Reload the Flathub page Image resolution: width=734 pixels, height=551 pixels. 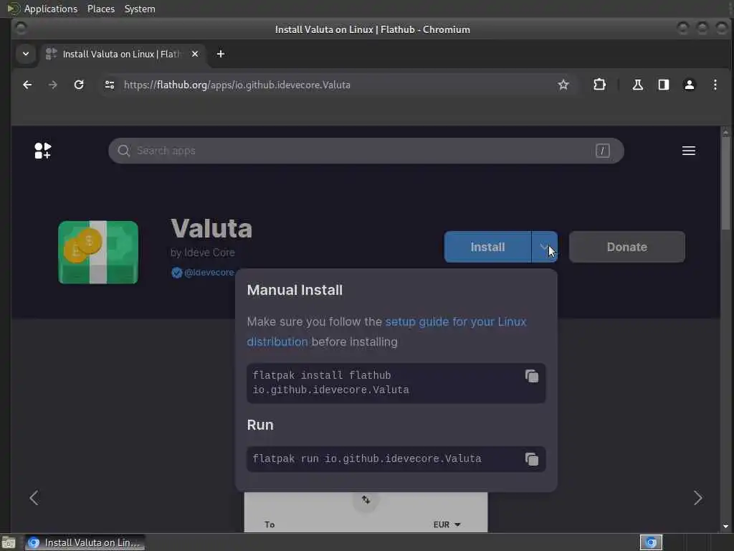[79, 85]
